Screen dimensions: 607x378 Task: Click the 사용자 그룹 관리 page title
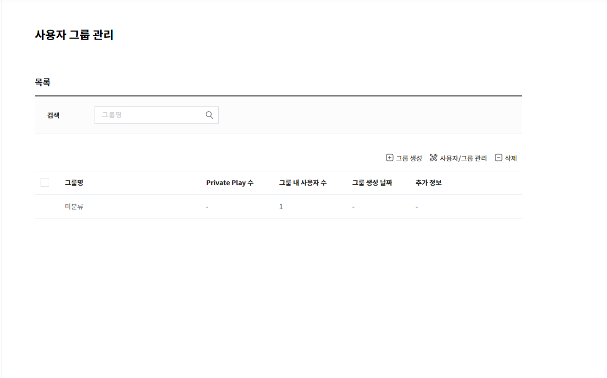tap(74, 35)
